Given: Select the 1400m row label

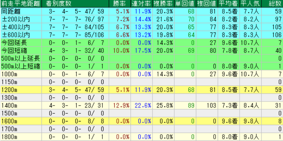Looking at the screenshot, I should (9, 106).
